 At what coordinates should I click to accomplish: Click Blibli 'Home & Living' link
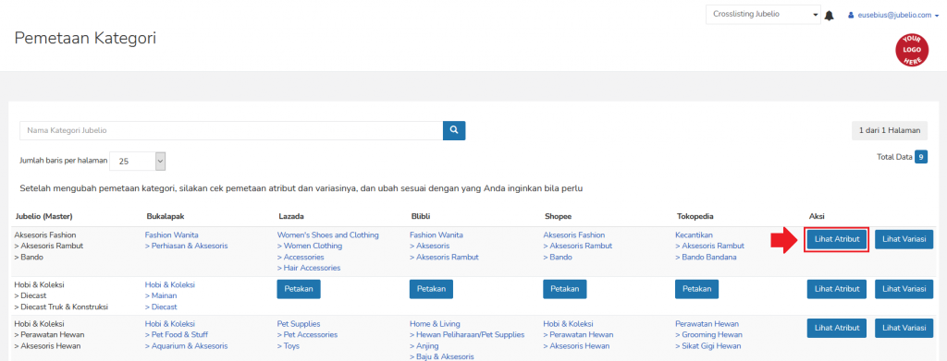click(x=435, y=324)
